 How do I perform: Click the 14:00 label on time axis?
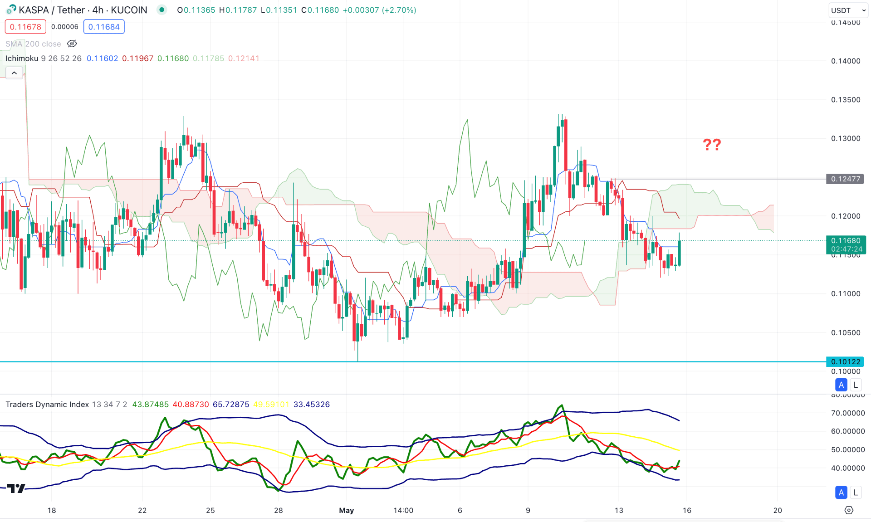pos(403,511)
